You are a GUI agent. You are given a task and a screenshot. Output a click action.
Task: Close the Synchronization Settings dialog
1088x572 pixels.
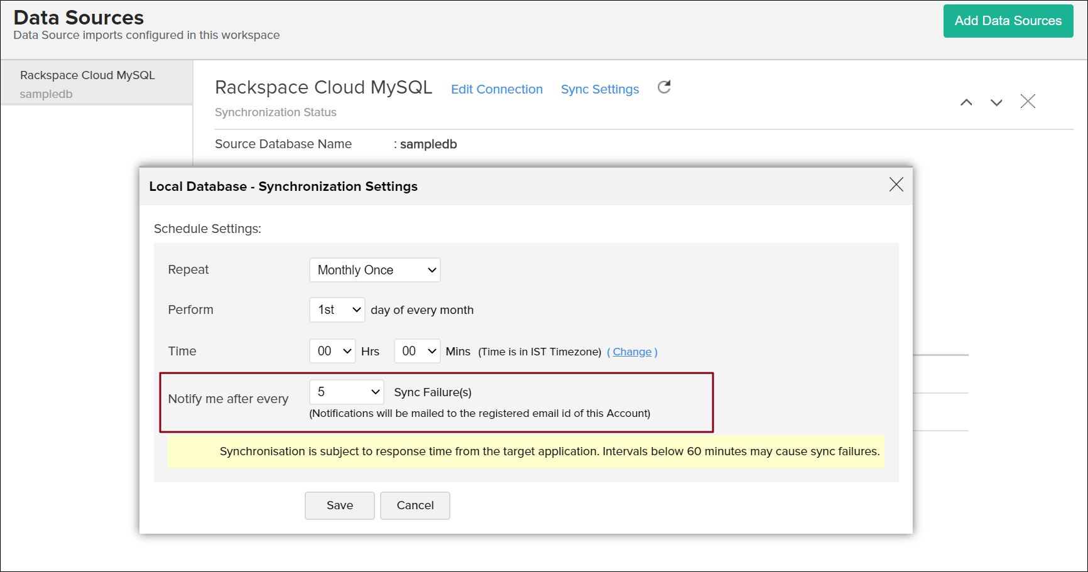[896, 184]
